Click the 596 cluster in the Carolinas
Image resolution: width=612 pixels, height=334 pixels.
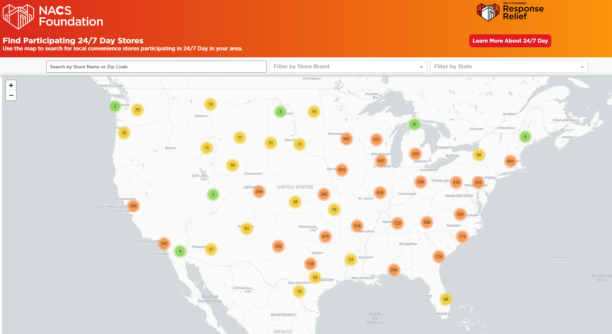pyautogui.click(x=427, y=222)
